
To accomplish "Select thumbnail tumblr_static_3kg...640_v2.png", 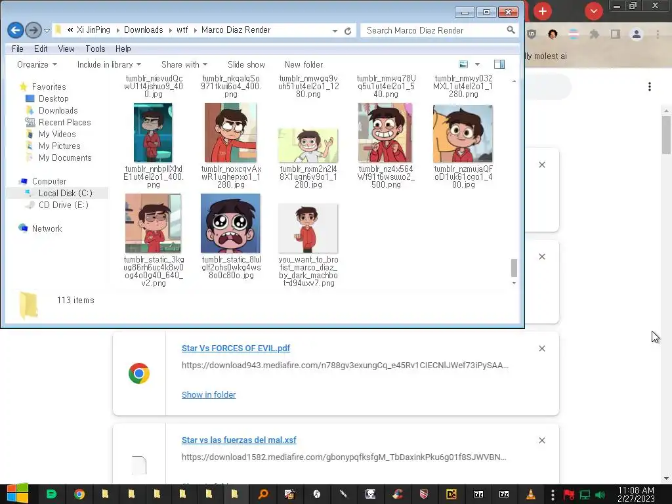I will tap(153, 223).
